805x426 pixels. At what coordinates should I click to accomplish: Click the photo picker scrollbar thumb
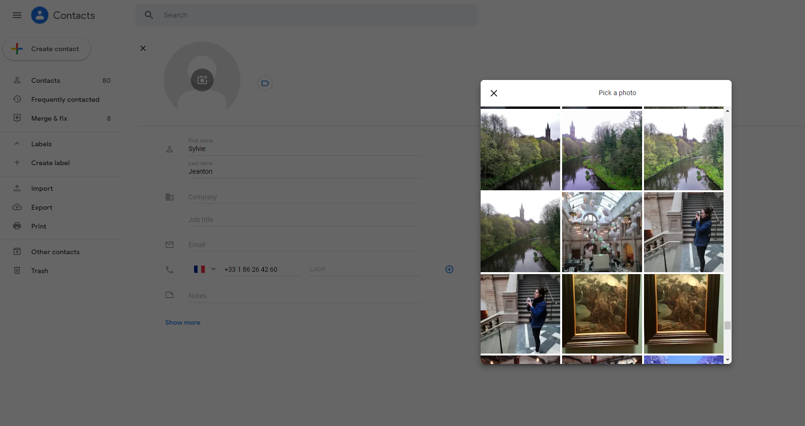point(728,326)
